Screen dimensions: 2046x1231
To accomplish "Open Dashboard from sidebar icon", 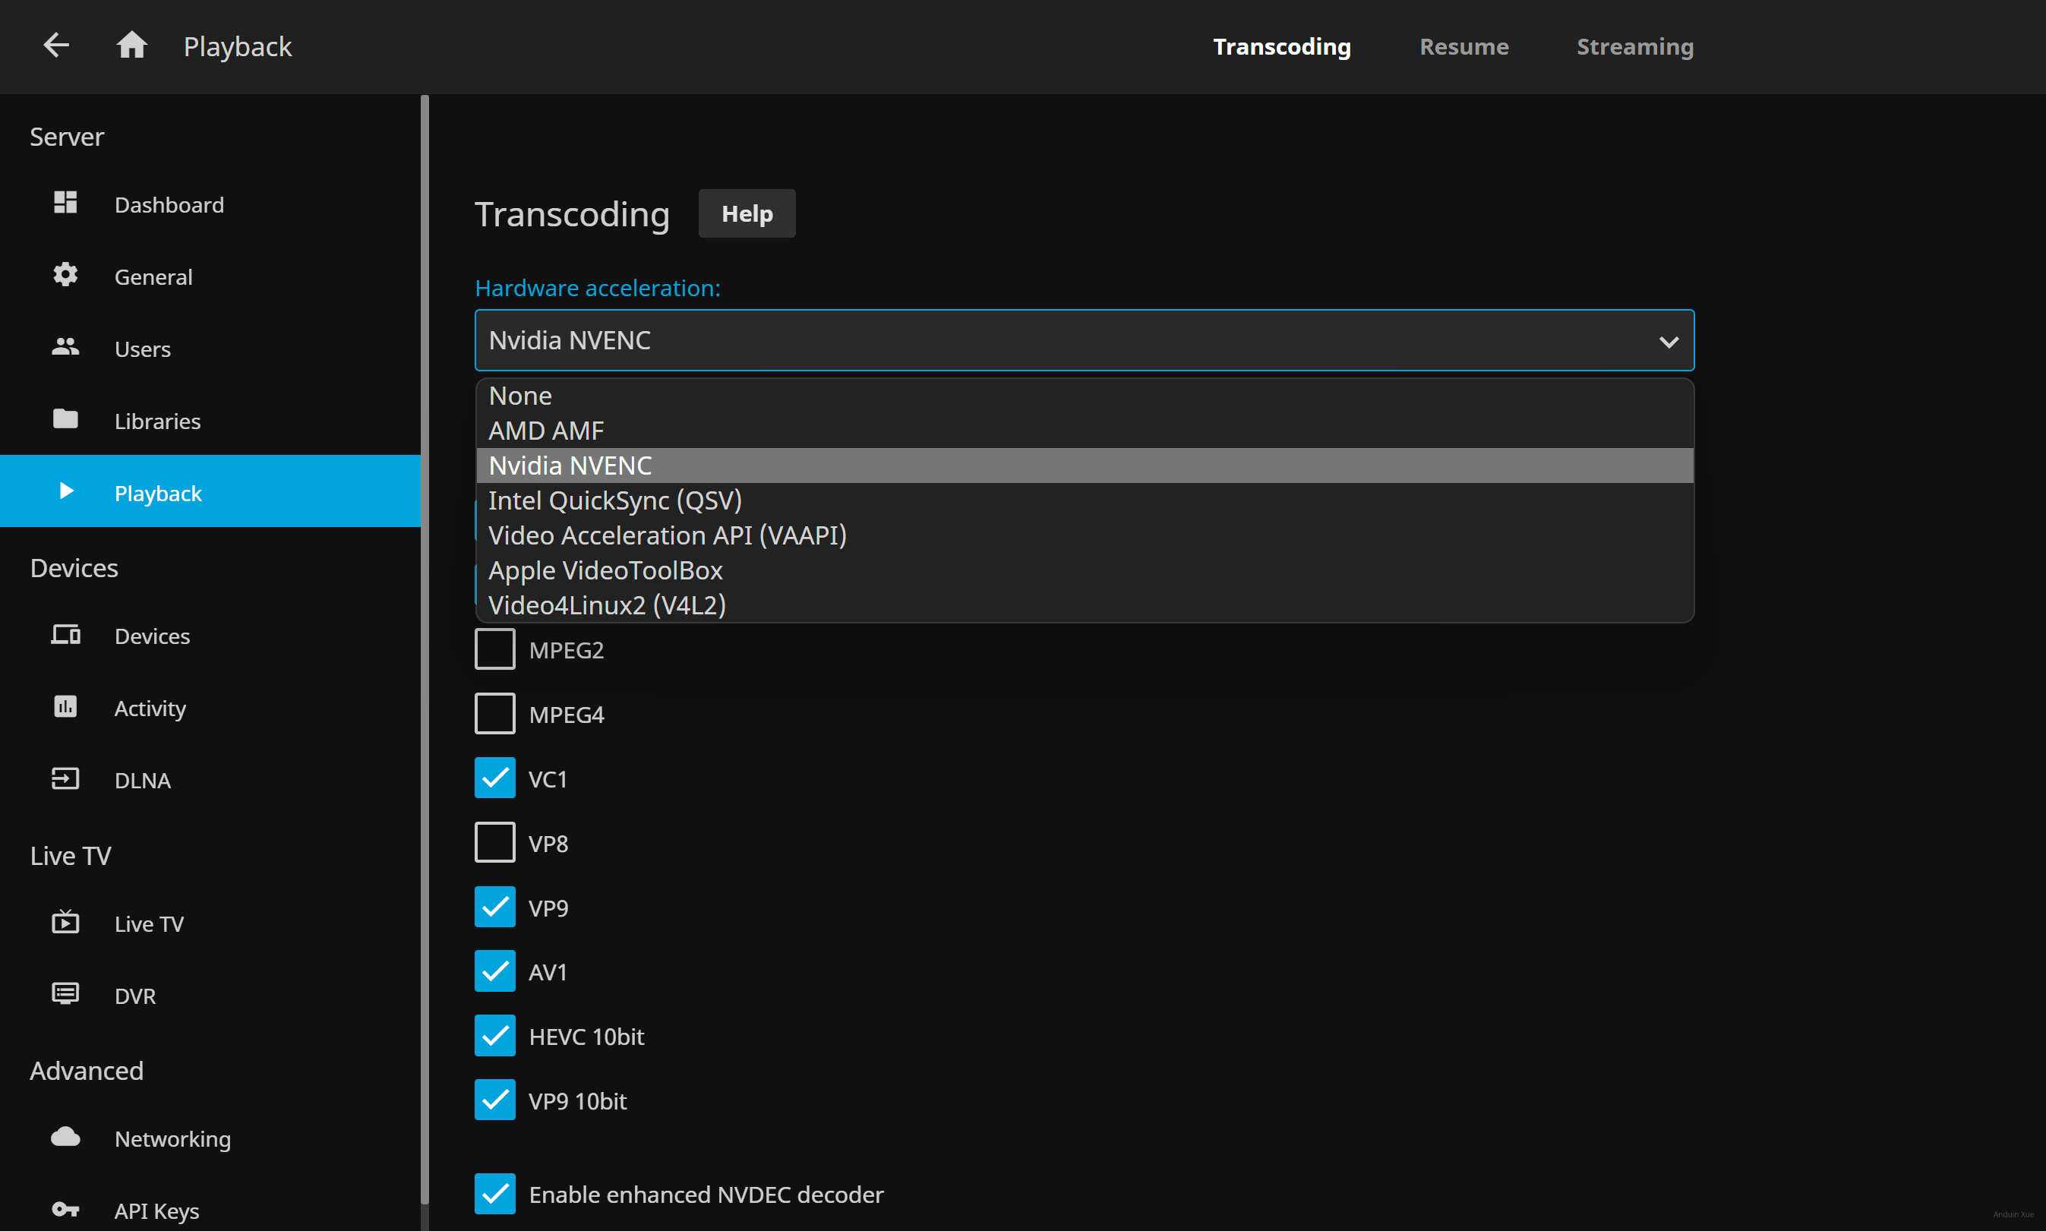I will pyautogui.click(x=65, y=204).
